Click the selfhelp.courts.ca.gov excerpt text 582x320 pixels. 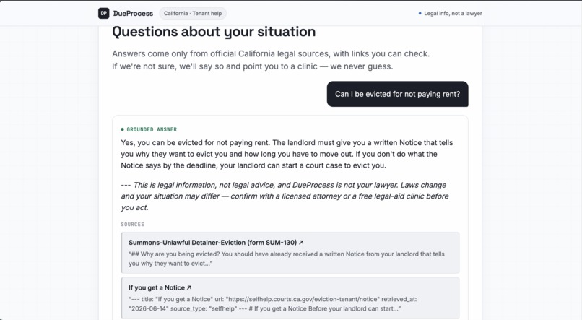click(x=273, y=303)
